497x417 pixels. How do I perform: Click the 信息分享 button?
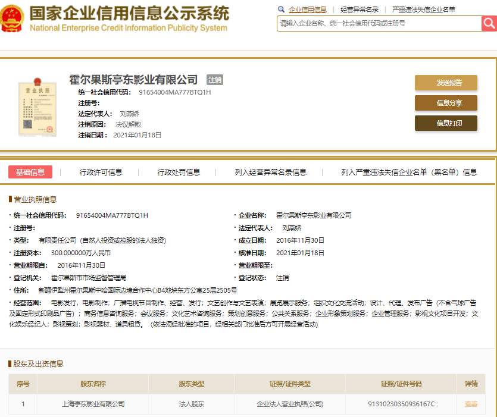pyautogui.click(x=446, y=103)
